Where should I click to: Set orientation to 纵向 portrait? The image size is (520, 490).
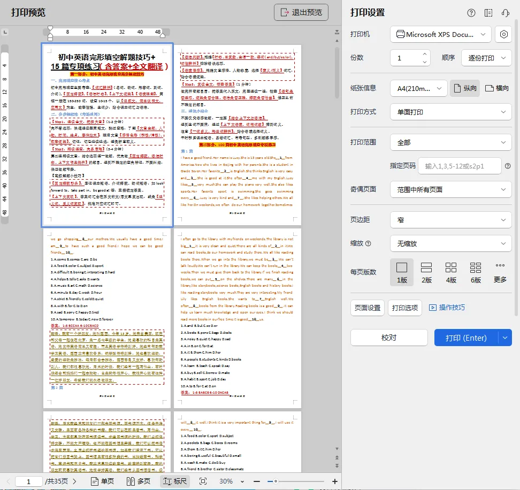point(464,88)
